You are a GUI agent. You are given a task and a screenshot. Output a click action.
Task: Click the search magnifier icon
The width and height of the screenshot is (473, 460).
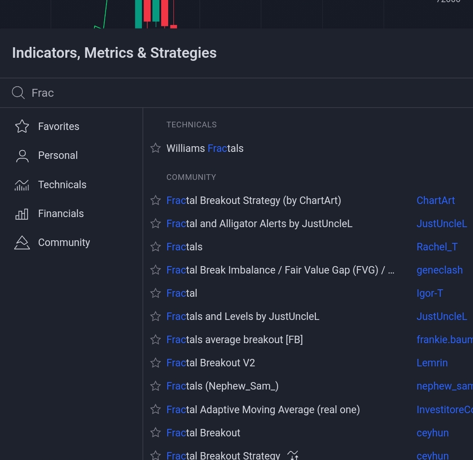pos(18,92)
